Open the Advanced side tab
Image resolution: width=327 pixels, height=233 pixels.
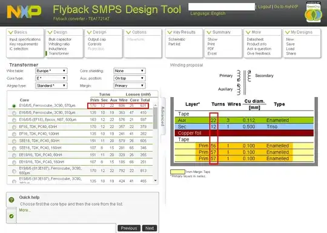[x=163, y=116]
